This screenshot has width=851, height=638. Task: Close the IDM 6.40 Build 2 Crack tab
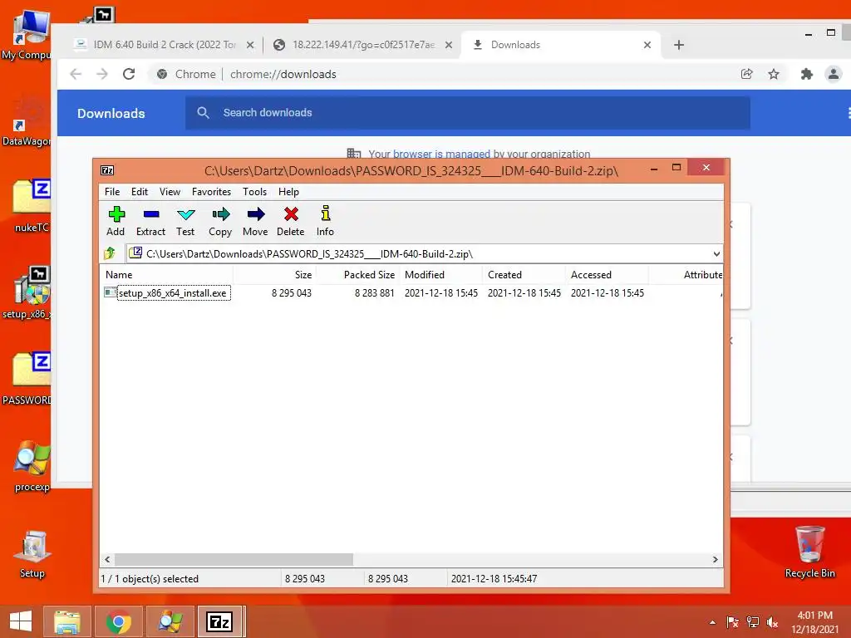tap(249, 45)
